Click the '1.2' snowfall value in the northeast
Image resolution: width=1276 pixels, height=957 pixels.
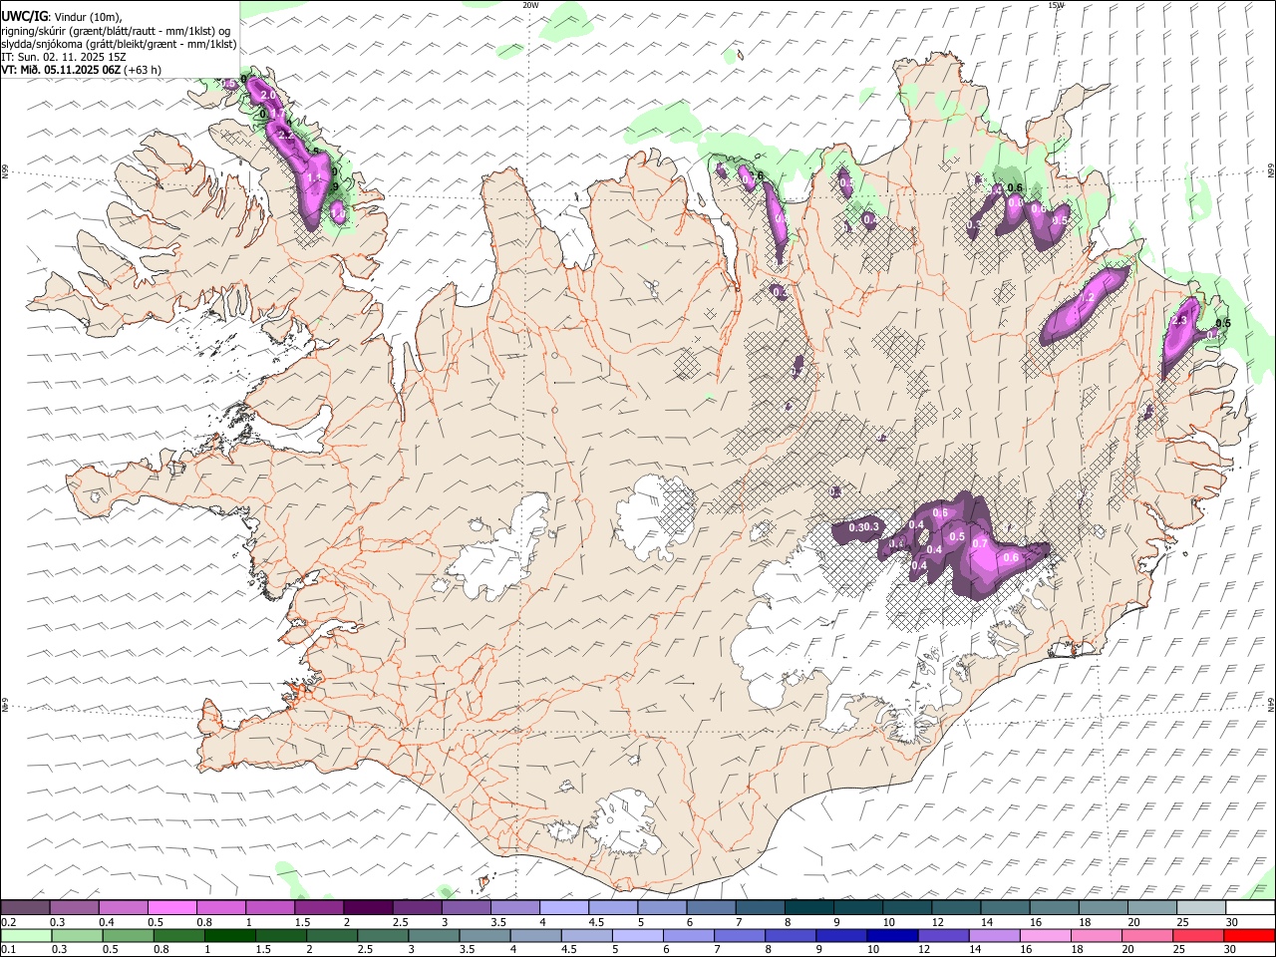pyautogui.click(x=1088, y=298)
